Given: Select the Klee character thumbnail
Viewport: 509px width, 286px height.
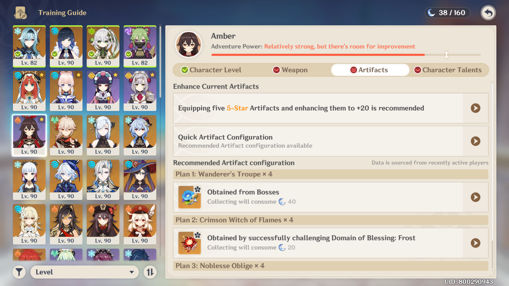Looking at the screenshot, I should 140,224.
